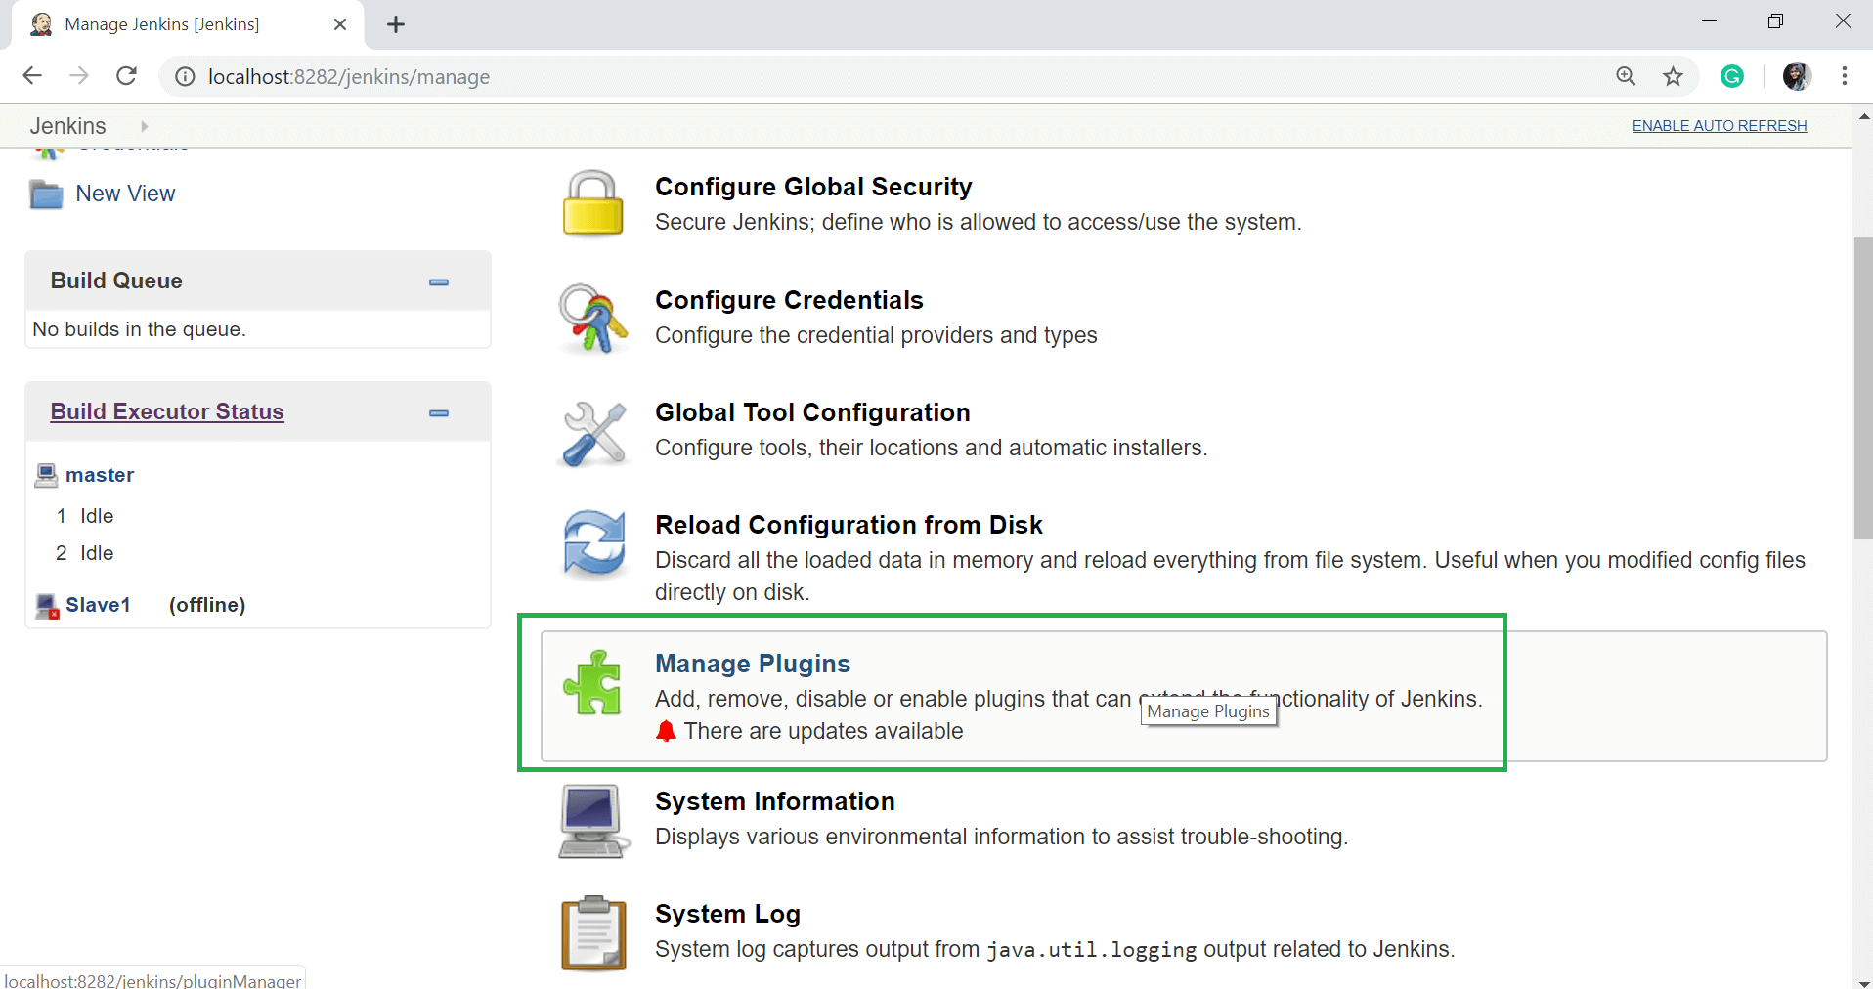Click the vertical scrollbar thumb

[1862, 387]
